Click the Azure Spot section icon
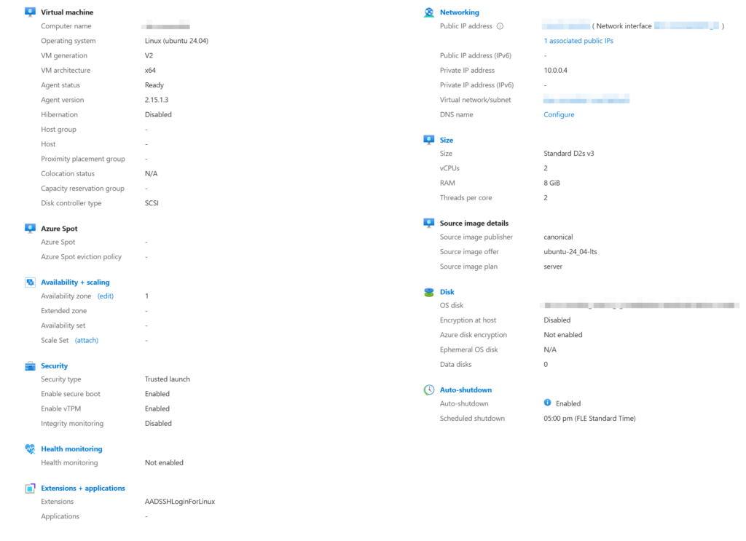This screenshot has height=541, width=746. pos(30,228)
